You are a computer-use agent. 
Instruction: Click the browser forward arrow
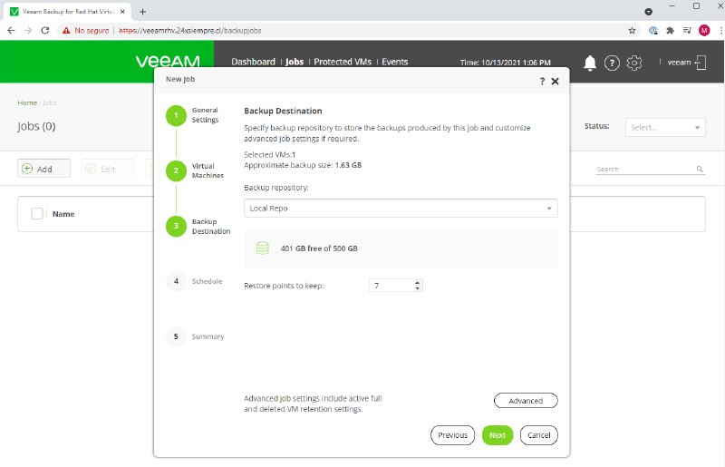point(28,31)
